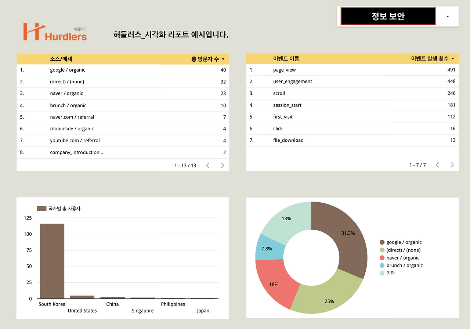This screenshot has width=470, height=329.
Task: Click the South Korea bar in the chart
Action: point(52,261)
